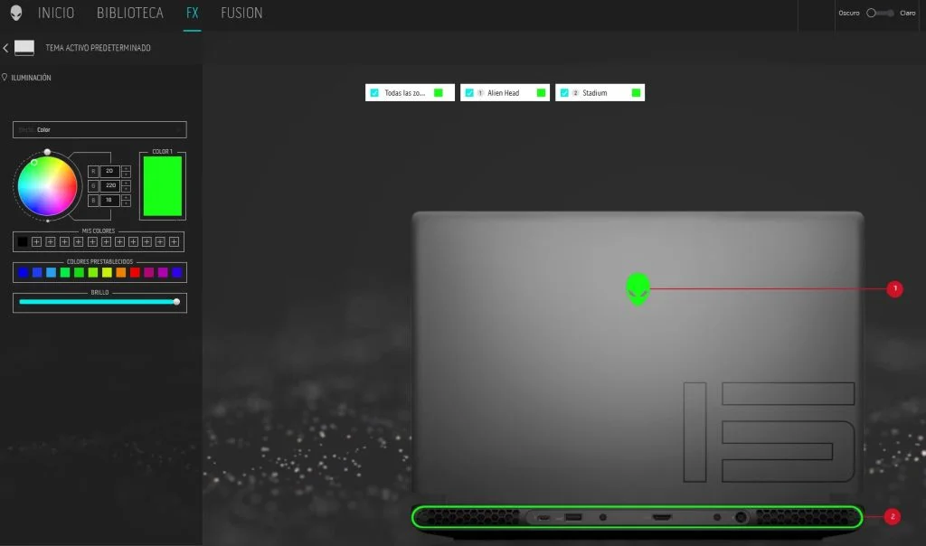Click the last plus slot in Mis Colores

coord(175,242)
